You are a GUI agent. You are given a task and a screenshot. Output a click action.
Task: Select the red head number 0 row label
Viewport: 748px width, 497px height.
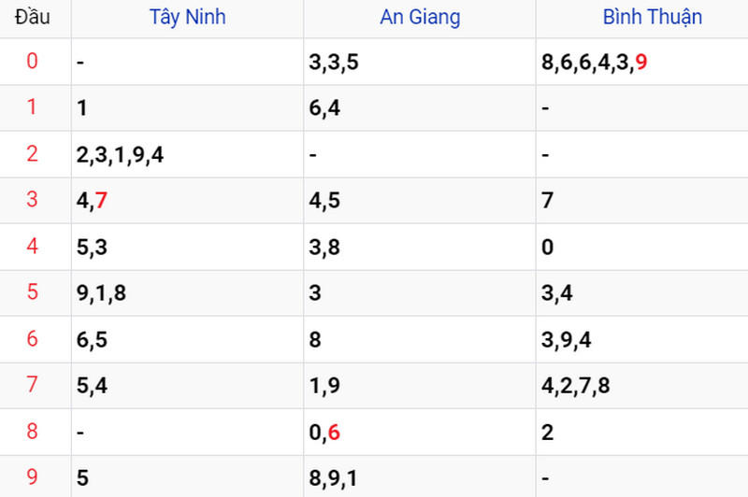click(x=32, y=61)
